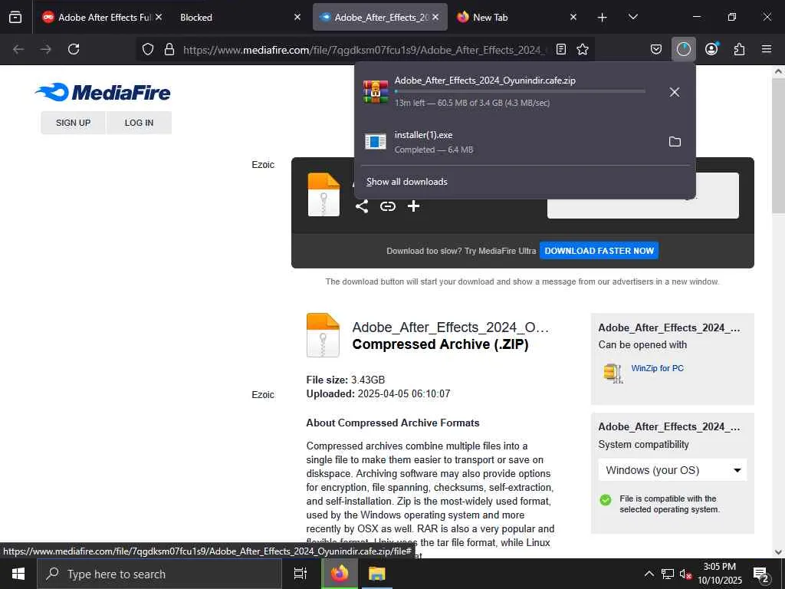Save page to Pocket
Screen dimensions: 785x589
656,49
